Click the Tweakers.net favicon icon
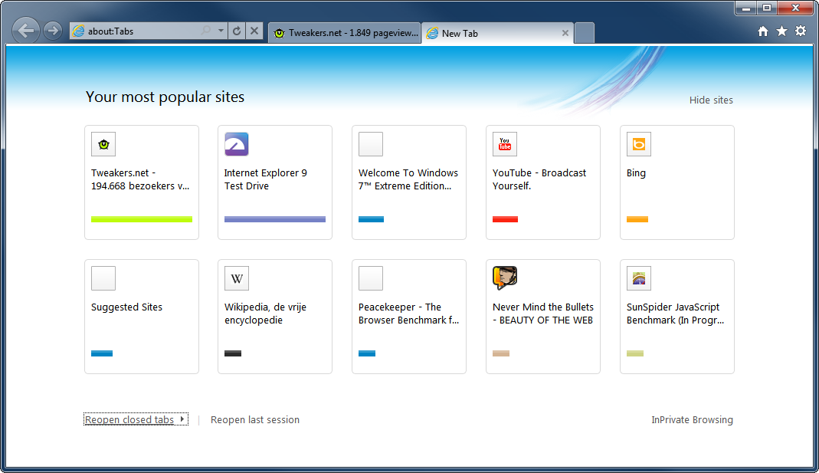Viewport: 819px width, 473px height. click(x=103, y=144)
